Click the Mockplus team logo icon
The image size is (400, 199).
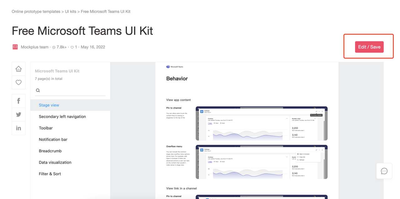tap(15, 47)
